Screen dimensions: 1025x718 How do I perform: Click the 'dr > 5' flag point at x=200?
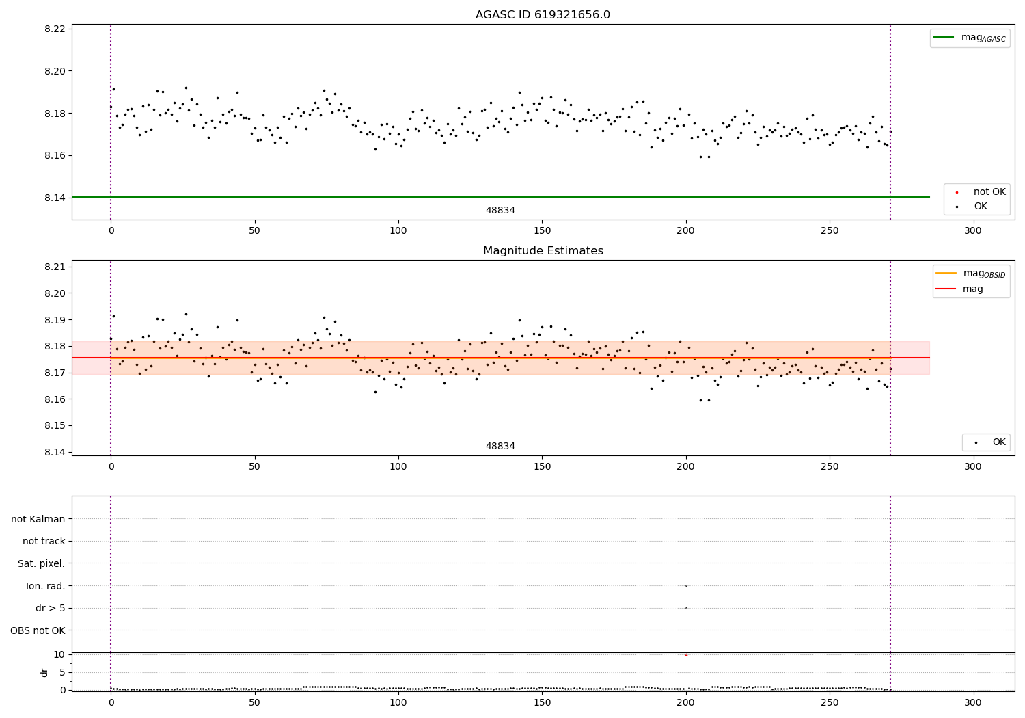(x=686, y=608)
